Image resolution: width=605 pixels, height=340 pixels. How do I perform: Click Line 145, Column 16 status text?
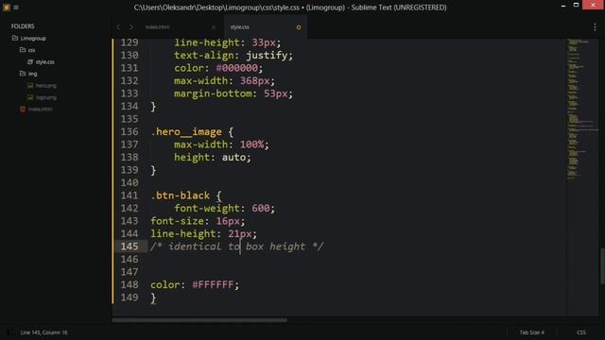[x=44, y=332]
